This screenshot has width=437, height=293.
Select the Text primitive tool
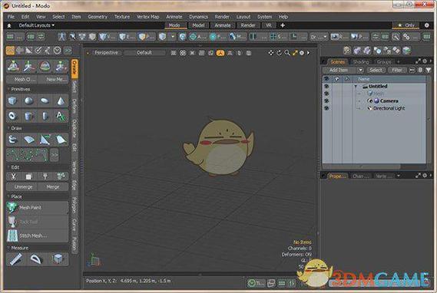(x=61, y=116)
